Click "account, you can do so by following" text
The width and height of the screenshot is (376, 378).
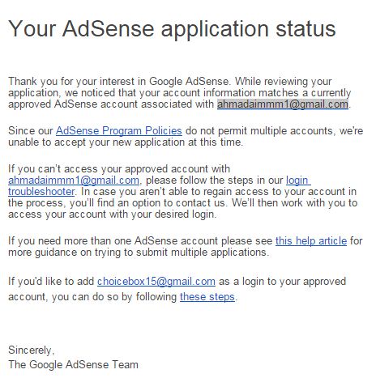(x=92, y=297)
